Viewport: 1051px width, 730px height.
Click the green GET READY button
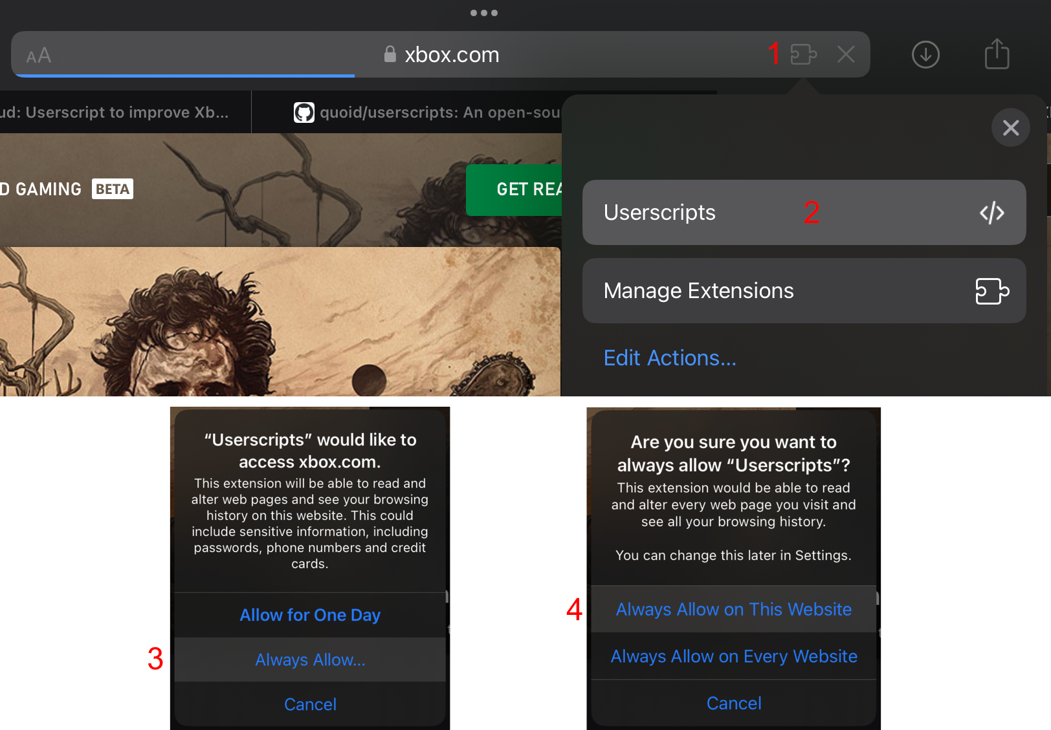(x=514, y=189)
